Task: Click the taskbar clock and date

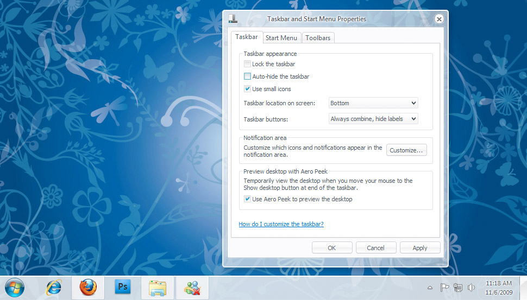Action: (x=499, y=288)
